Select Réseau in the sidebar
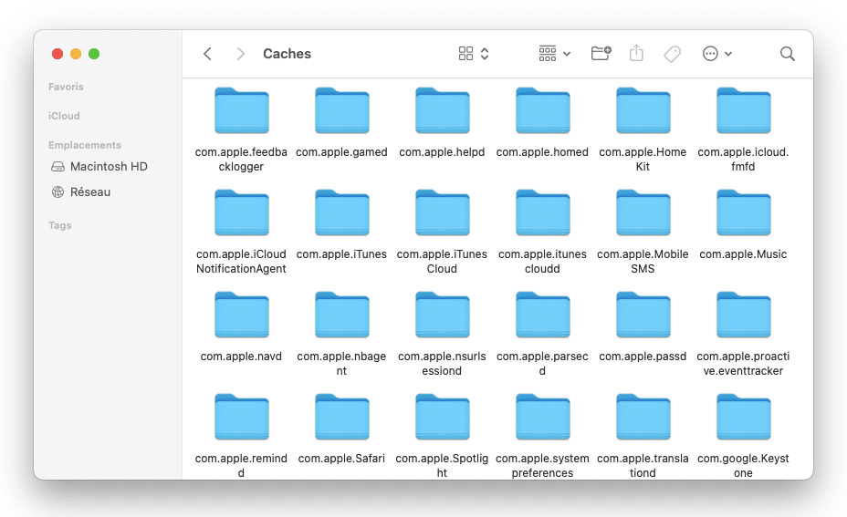Viewport: 847px width, 517px height. coord(90,192)
